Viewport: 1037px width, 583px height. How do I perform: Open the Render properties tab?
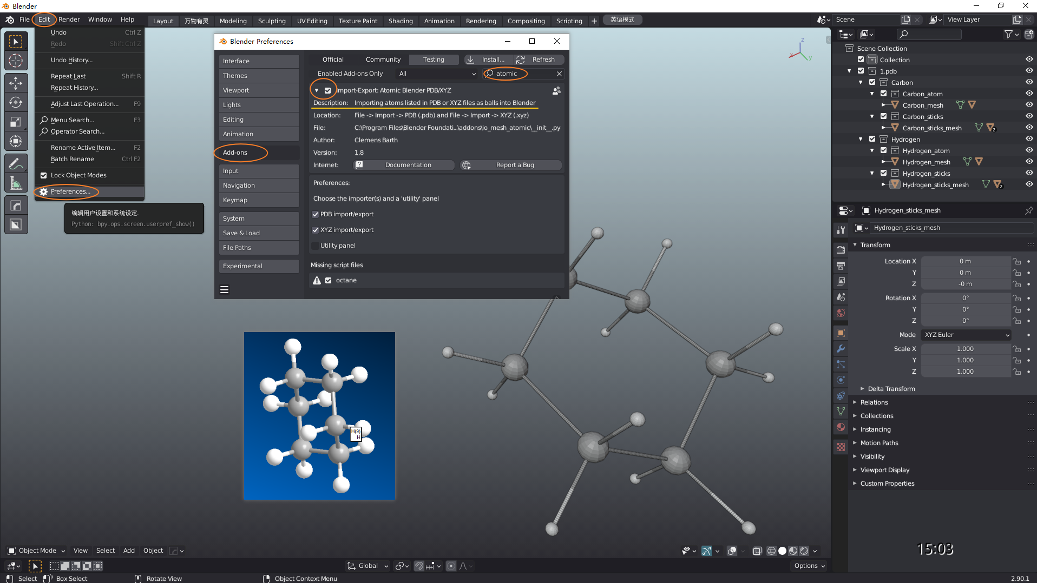pyautogui.click(x=841, y=249)
